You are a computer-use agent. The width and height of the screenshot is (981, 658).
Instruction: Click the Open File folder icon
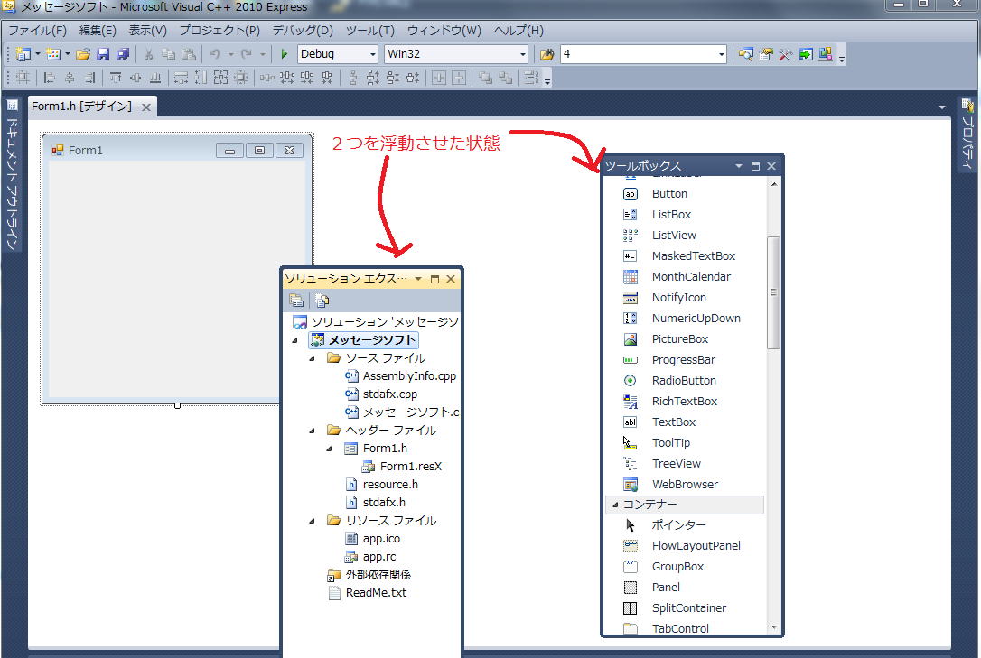[83, 54]
